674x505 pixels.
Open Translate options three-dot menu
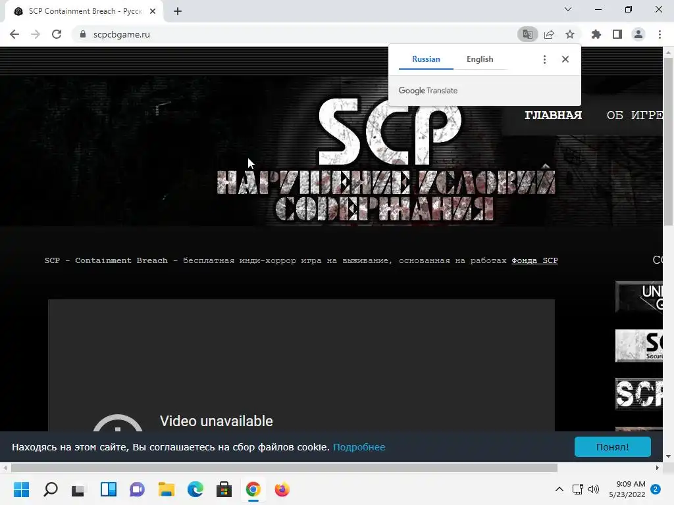[544, 59]
